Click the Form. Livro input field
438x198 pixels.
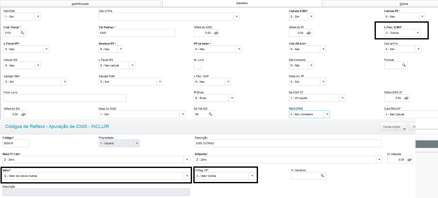coord(65,98)
